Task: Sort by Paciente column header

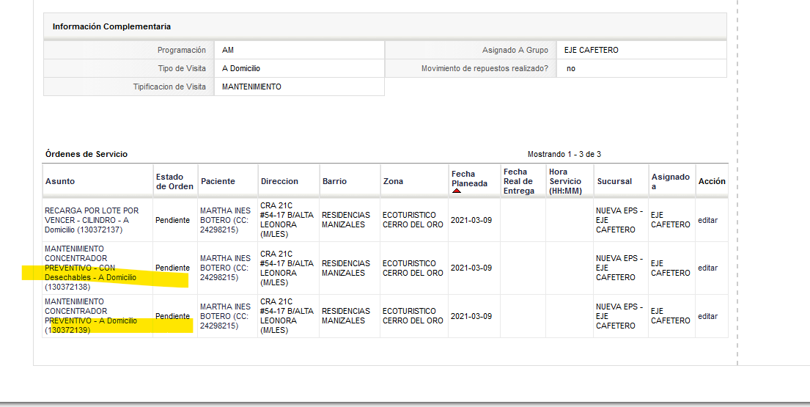Action: (x=218, y=181)
